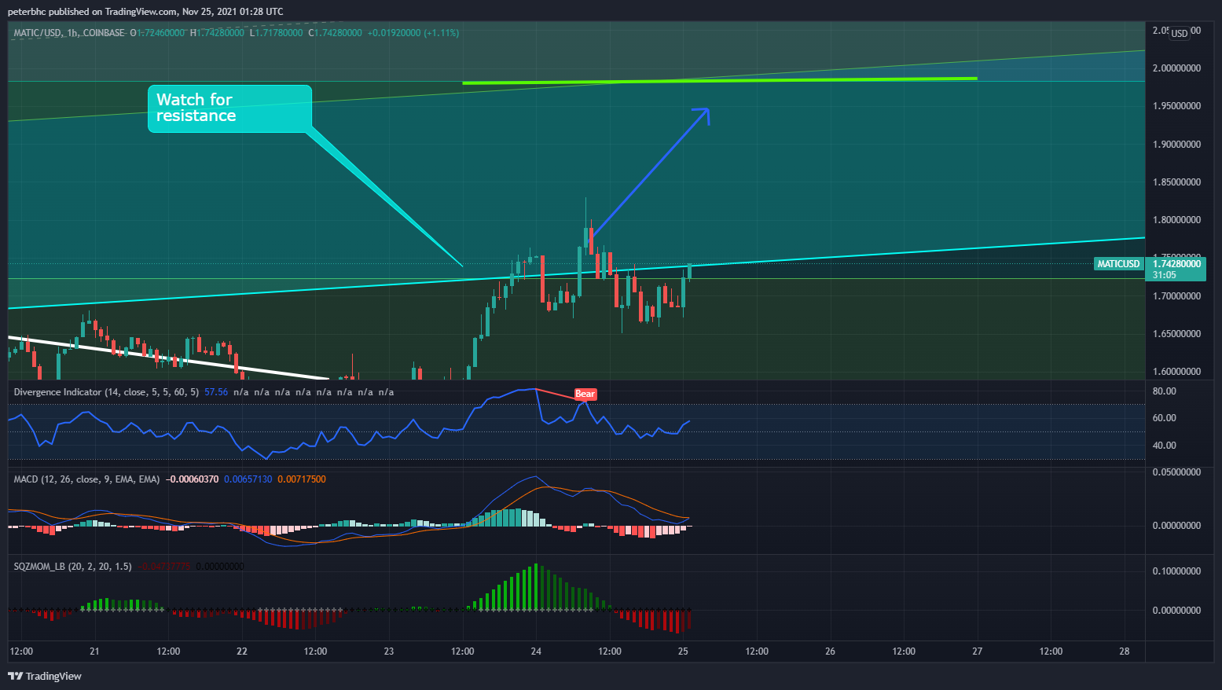Viewport: 1222px width, 690px height.
Task: Click the MACD histogram value −0.00060370
Action: tap(193, 479)
